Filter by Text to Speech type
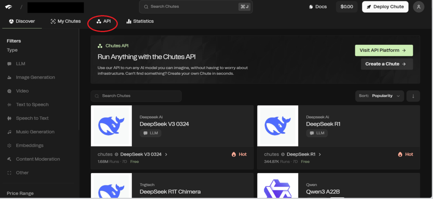The width and height of the screenshot is (433, 199). tap(28, 105)
